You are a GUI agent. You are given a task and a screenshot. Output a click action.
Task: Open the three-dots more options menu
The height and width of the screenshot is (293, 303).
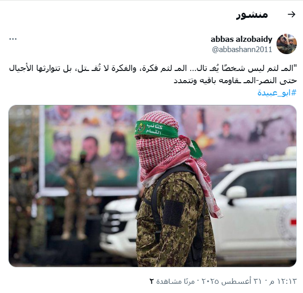click(13, 39)
